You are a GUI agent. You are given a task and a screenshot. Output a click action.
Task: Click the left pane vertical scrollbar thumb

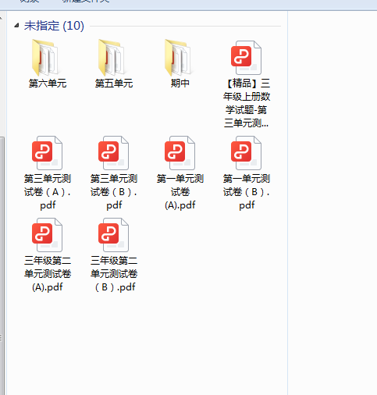tap(2, 265)
